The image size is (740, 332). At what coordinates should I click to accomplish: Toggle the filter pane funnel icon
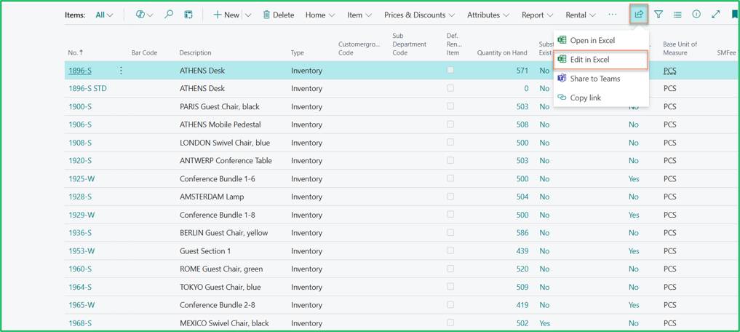pos(659,14)
